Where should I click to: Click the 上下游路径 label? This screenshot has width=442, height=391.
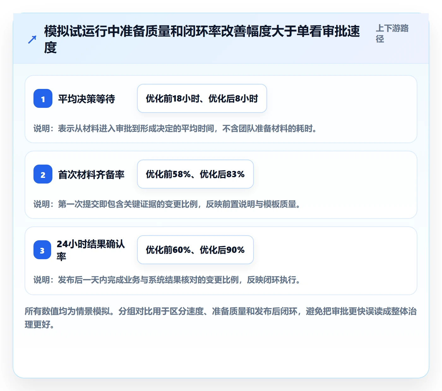point(392,33)
